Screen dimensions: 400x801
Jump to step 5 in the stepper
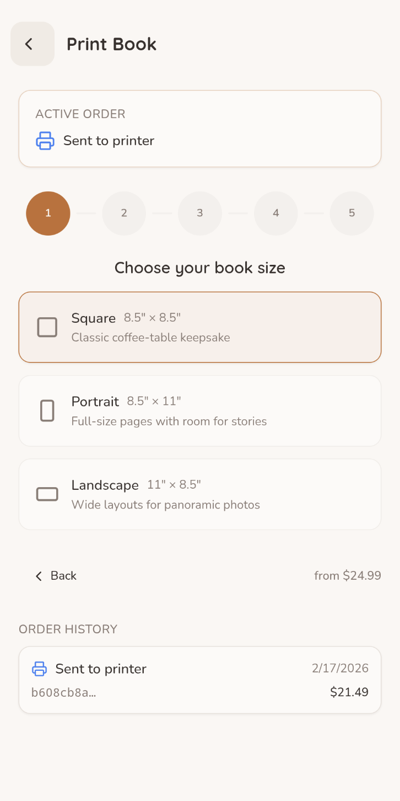(352, 213)
